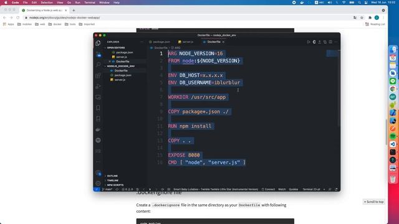Viewport: 399px width, 224px height.
Task: Open the Extensions view in the activity bar
Action: click(x=98, y=76)
